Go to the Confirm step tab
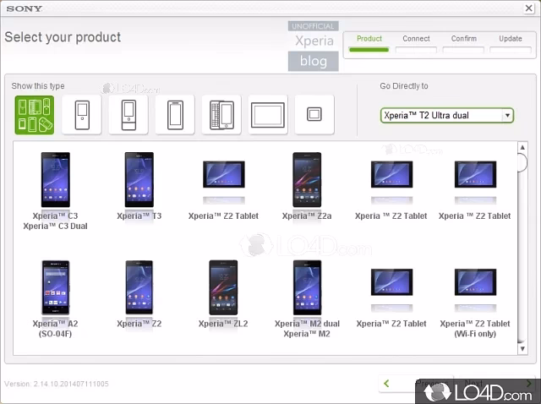The image size is (541, 404). click(x=463, y=44)
